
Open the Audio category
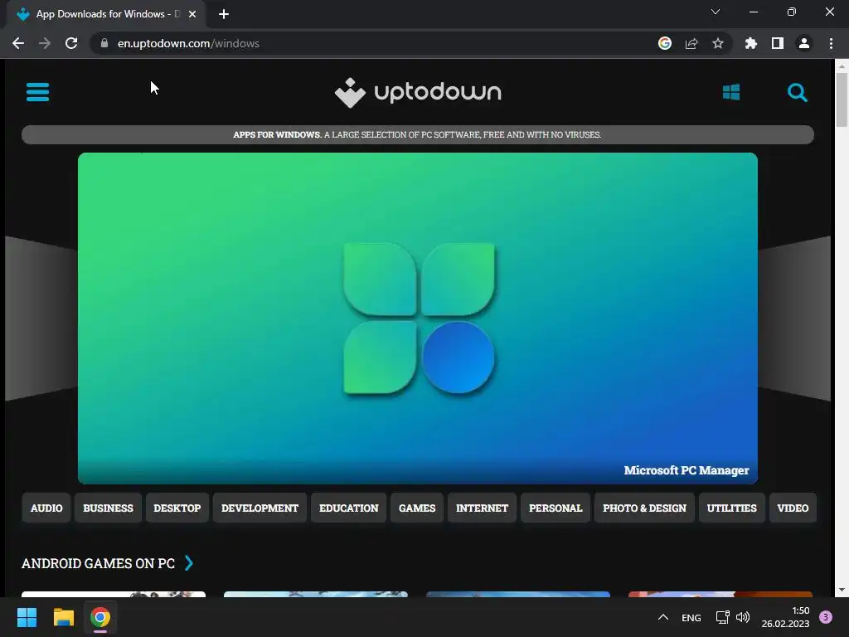click(46, 508)
